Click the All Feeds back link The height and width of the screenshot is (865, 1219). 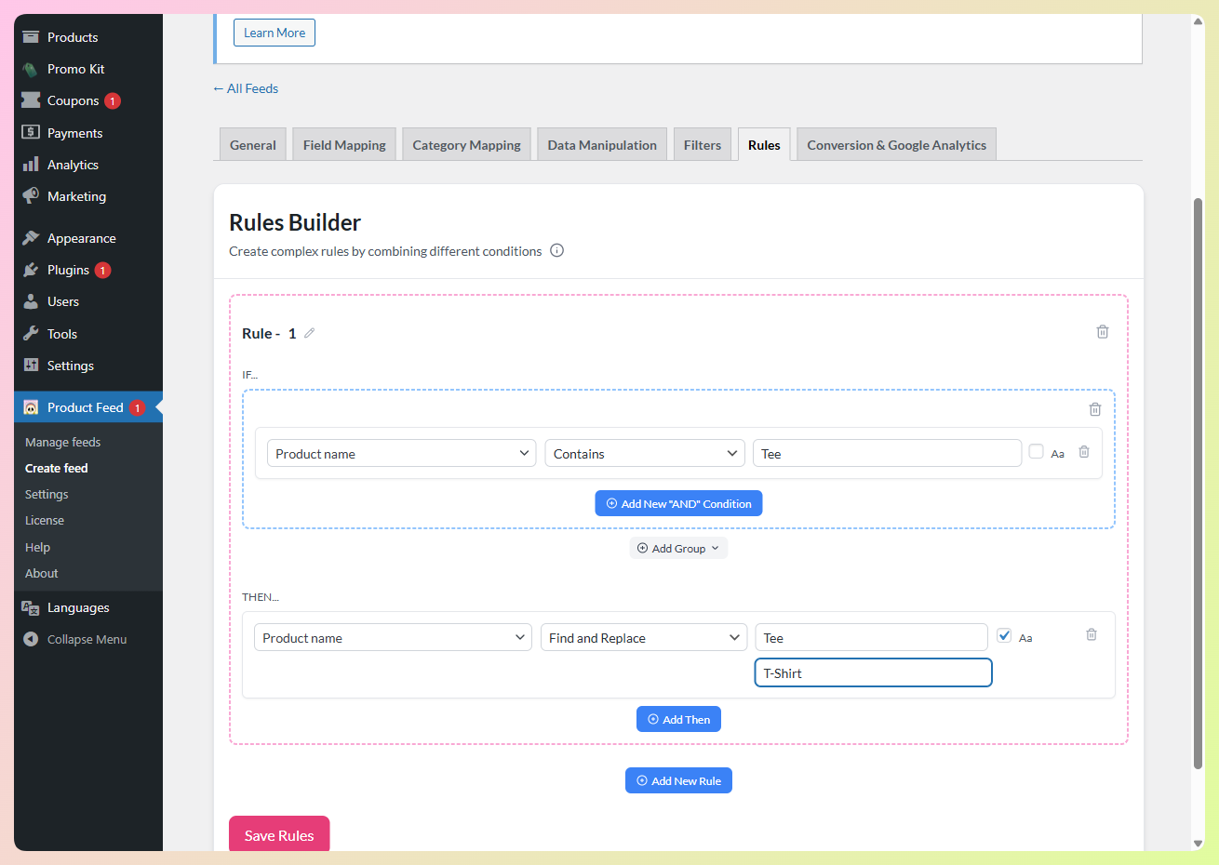[x=246, y=88]
